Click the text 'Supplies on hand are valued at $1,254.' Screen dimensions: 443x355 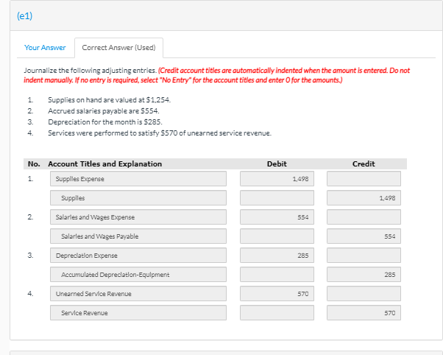click(110, 100)
